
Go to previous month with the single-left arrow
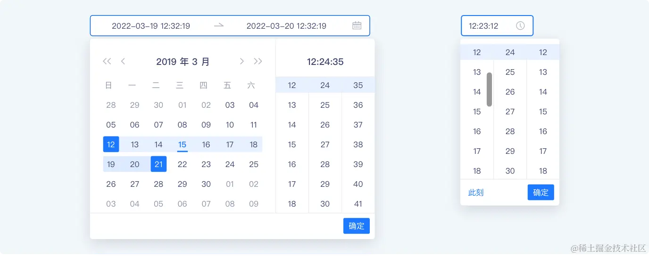[x=123, y=61]
